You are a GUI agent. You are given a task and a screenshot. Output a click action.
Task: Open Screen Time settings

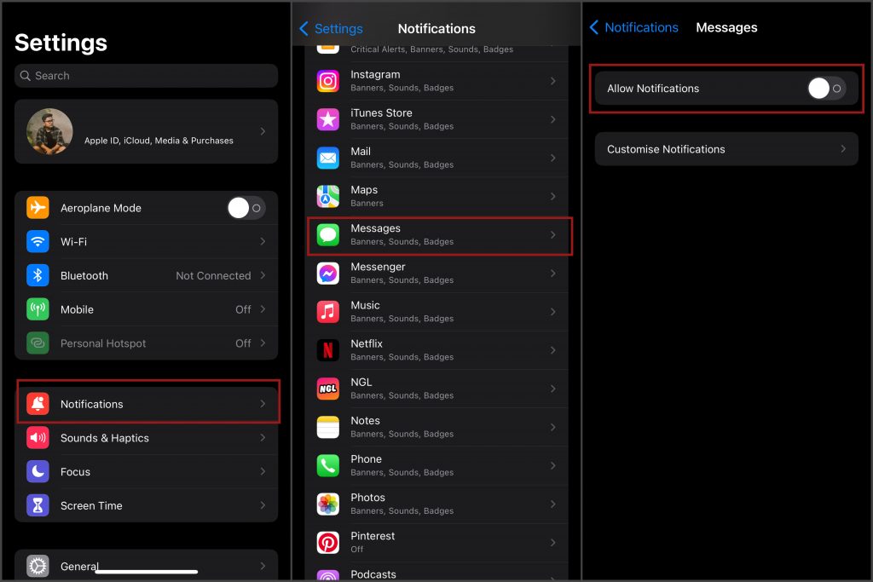[146, 505]
